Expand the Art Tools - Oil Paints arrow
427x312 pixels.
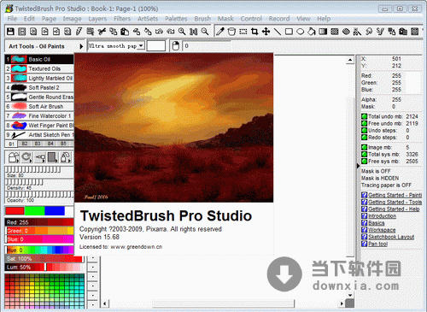[81, 46]
